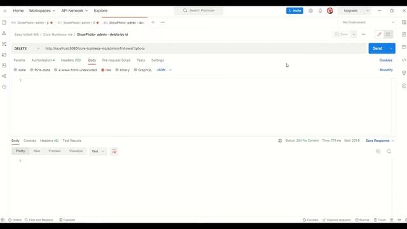Screen dimensions: 407x229
Task: Open the DELETE method dropdown
Action: tap(27, 48)
